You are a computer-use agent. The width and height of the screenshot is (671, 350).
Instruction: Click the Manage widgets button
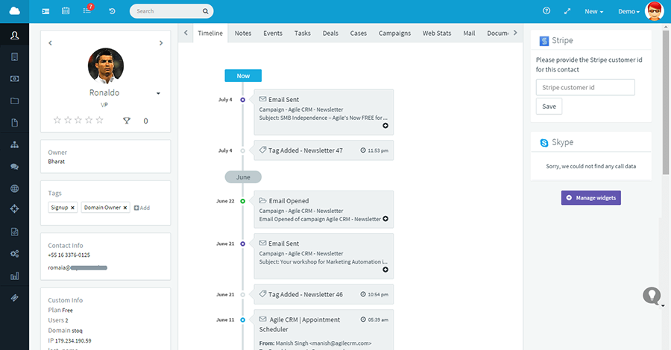590,197
